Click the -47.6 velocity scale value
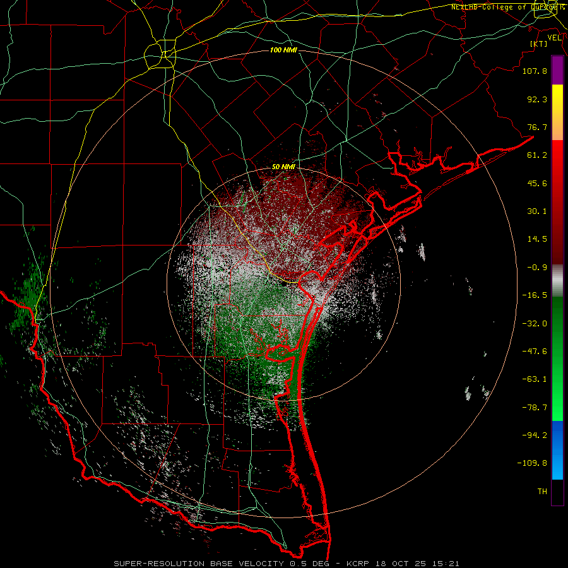The height and width of the screenshot is (568, 568). (x=535, y=352)
